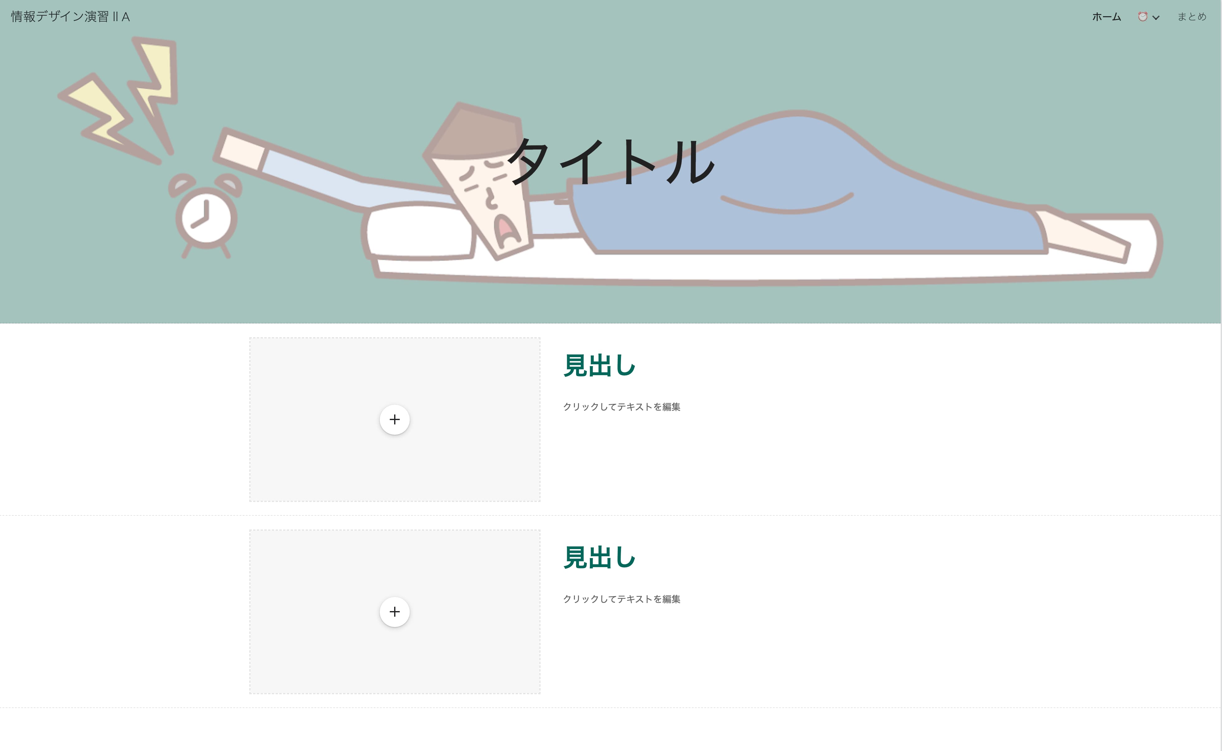The image size is (1222, 751).
Task: Click the site name 情報デザイン演習 II A
Action: pos(70,17)
